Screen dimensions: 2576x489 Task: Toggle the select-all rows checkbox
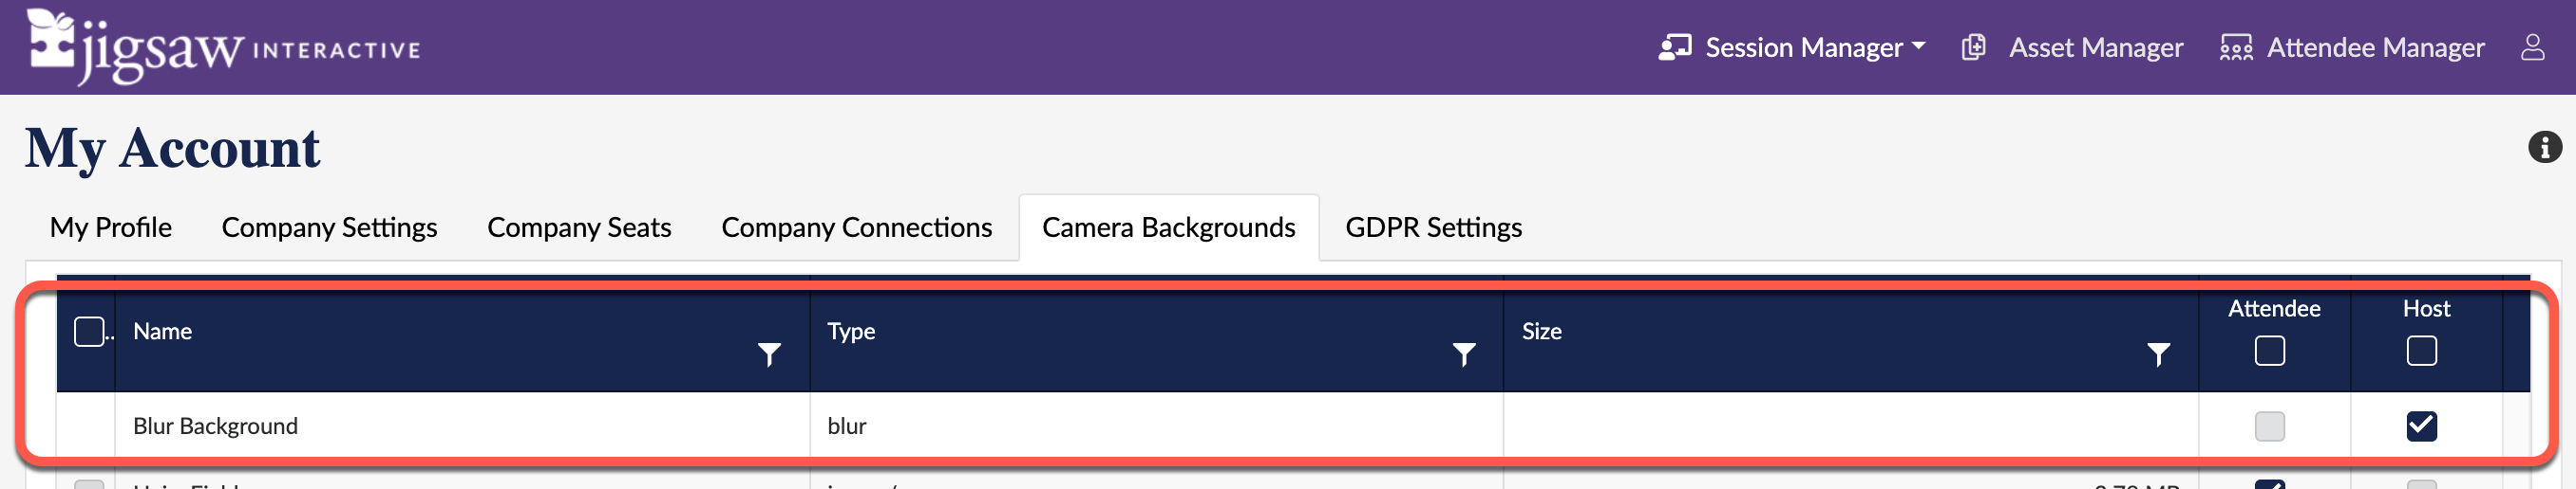[89, 332]
